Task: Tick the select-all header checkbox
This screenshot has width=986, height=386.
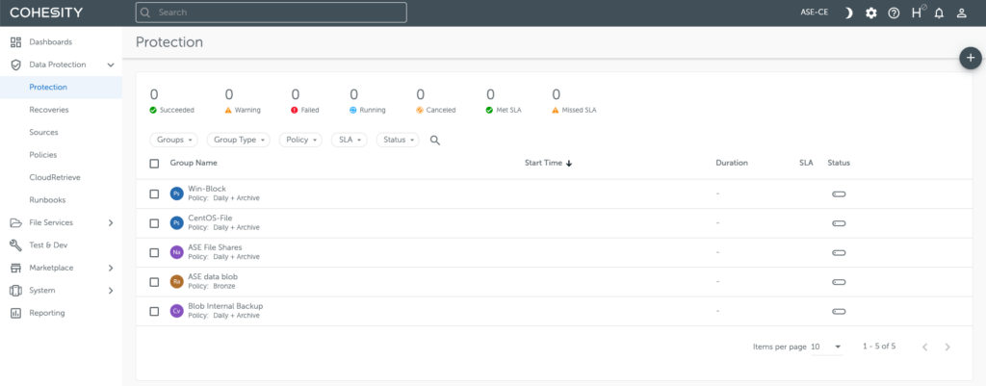Action: click(x=154, y=164)
